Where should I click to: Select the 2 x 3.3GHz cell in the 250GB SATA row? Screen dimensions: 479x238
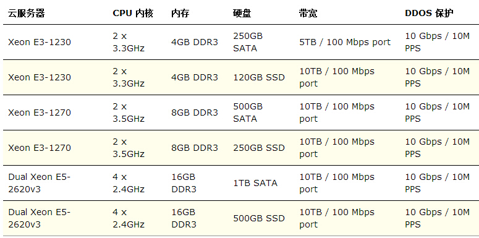click(x=129, y=42)
